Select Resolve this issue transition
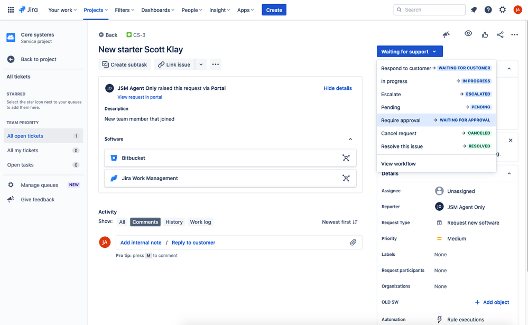528x325 pixels. [x=437, y=146]
